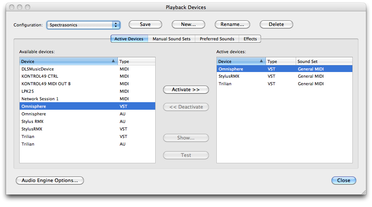Click the Test button

click(x=186, y=155)
